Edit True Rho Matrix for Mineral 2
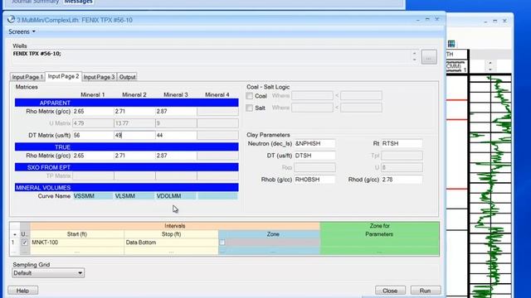 coord(134,156)
